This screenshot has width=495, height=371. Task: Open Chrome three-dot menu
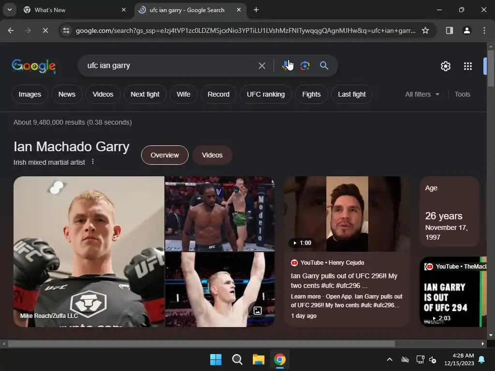(x=484, y=30)
